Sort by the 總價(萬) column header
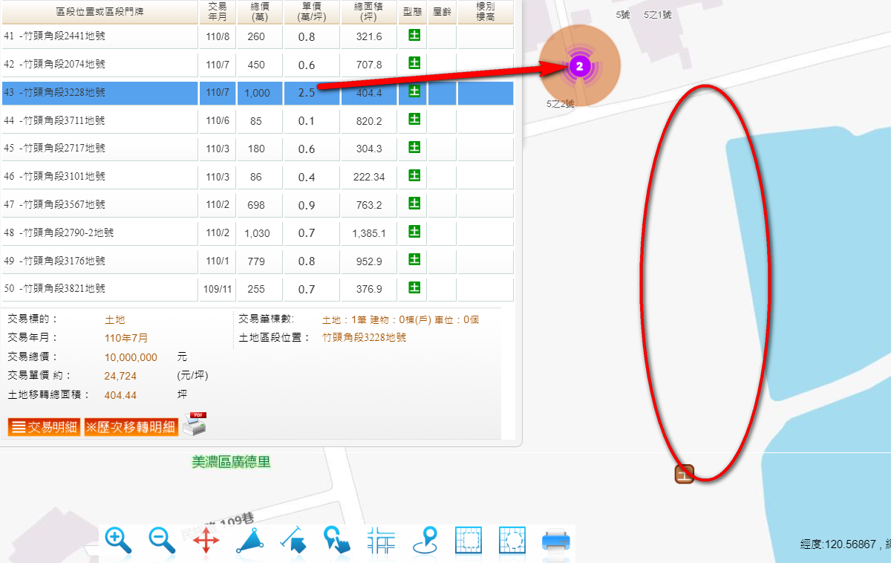891x563 pixels. pyautogui.click(x=260, y=12)
